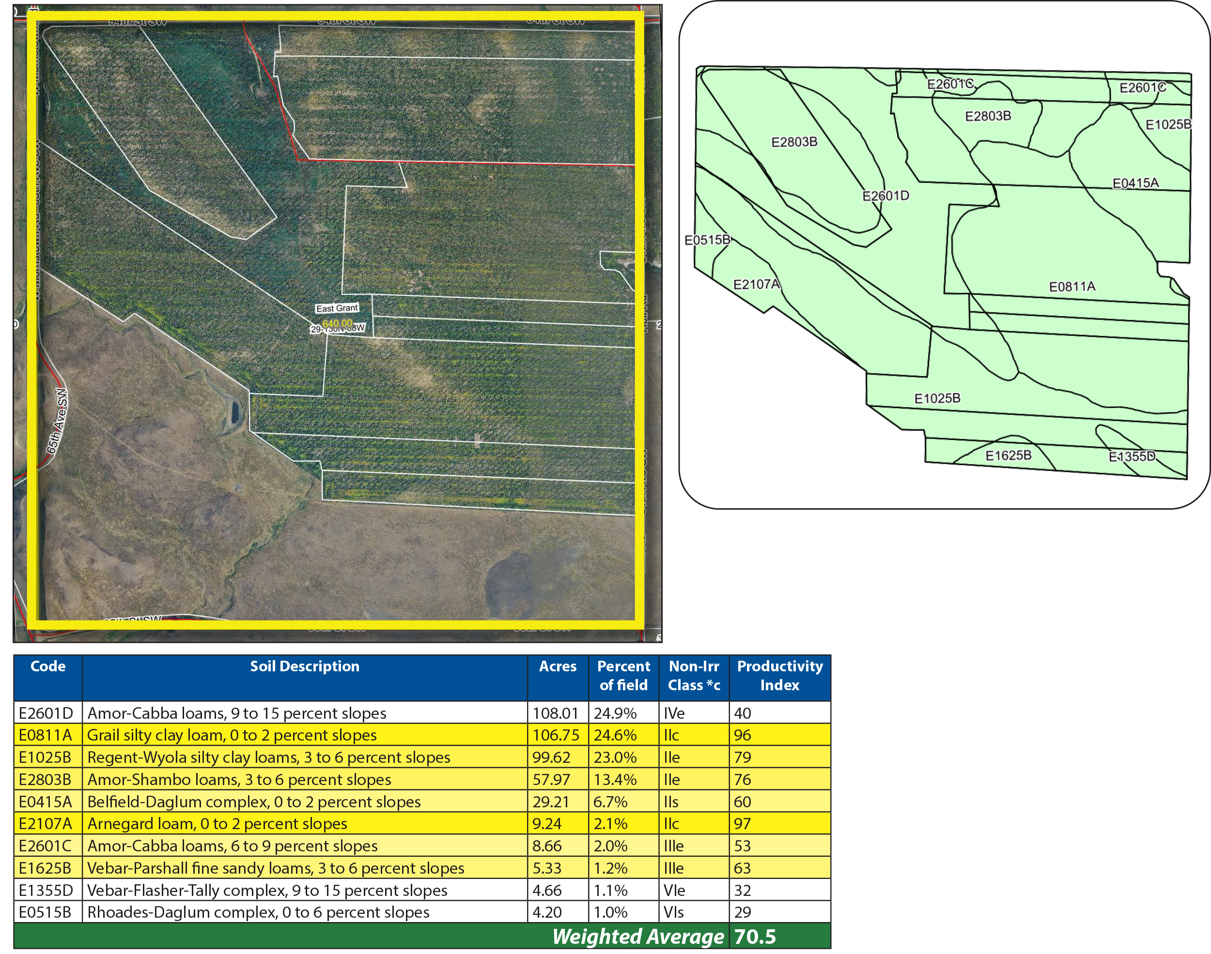Click the Non-Irr Class column header

[x=694, y=676]
